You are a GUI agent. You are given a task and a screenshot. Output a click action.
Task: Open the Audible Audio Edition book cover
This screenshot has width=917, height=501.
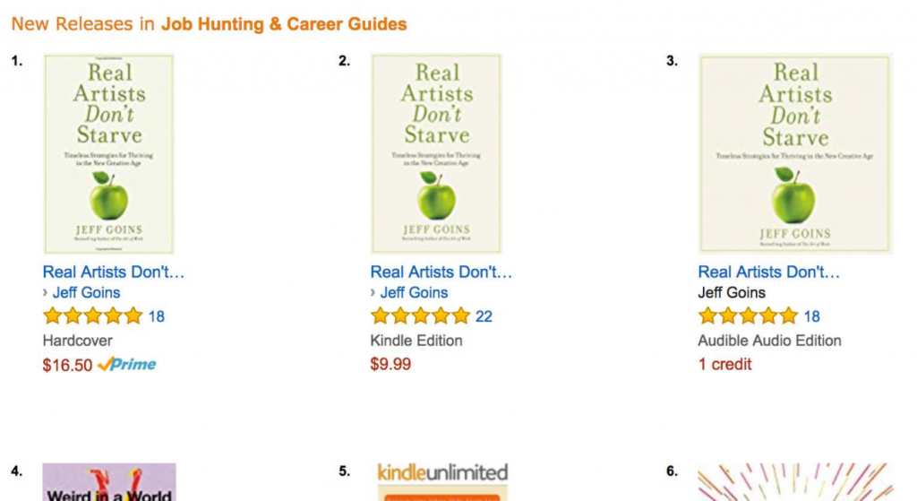point(795,154)
